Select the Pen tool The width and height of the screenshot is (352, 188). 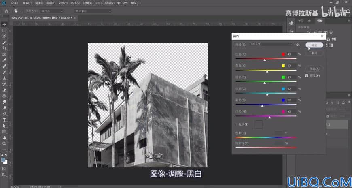(x=4, y=114)
